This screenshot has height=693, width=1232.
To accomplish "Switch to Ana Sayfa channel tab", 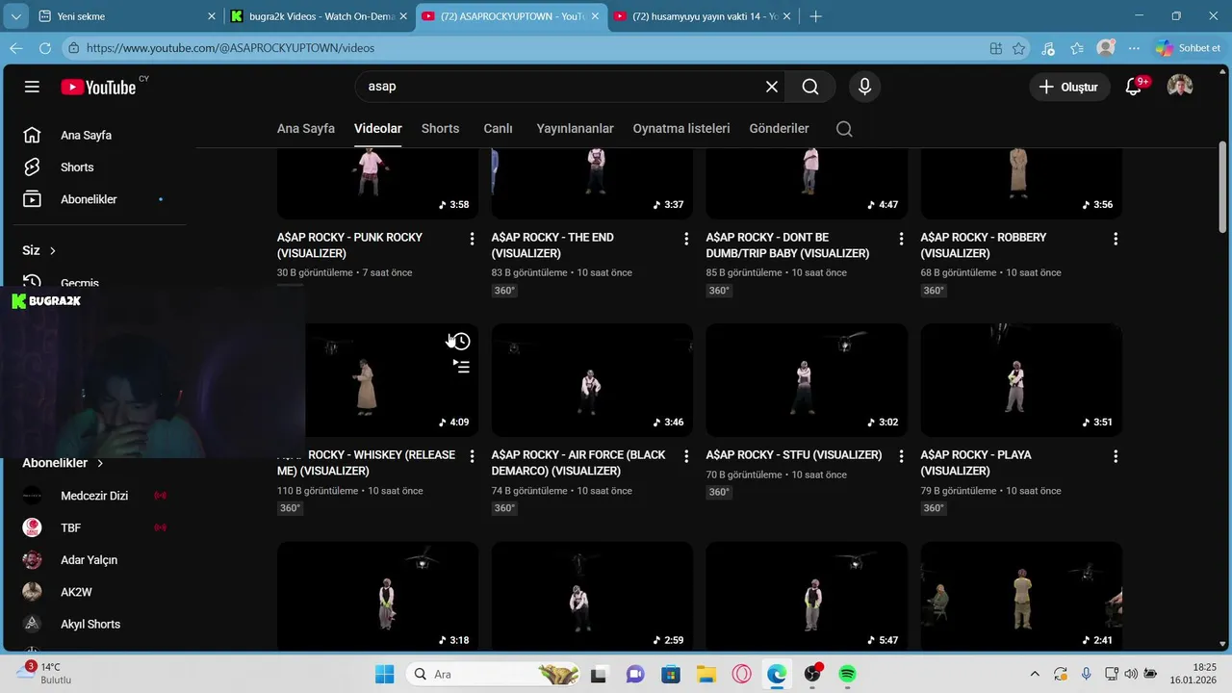I will 306,129.
